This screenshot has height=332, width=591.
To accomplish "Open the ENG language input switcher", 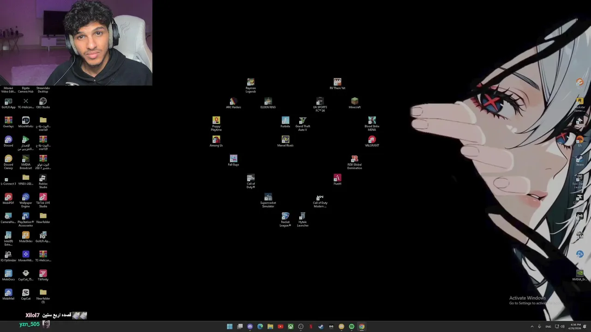I will coord(548,326).
